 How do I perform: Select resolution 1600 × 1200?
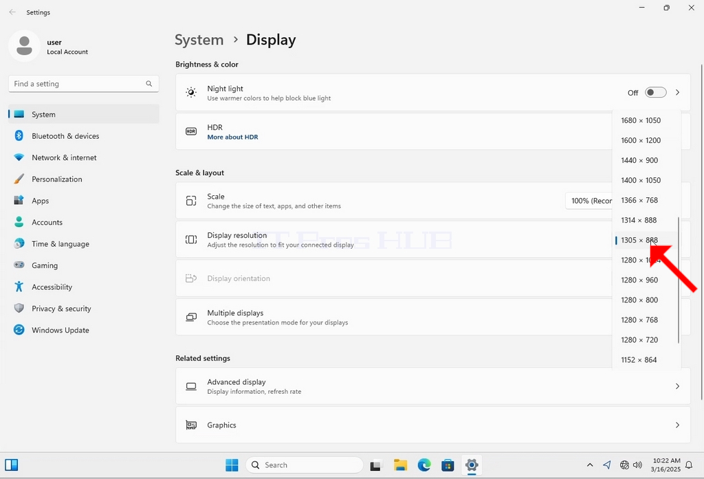click(x=646, y=140)
